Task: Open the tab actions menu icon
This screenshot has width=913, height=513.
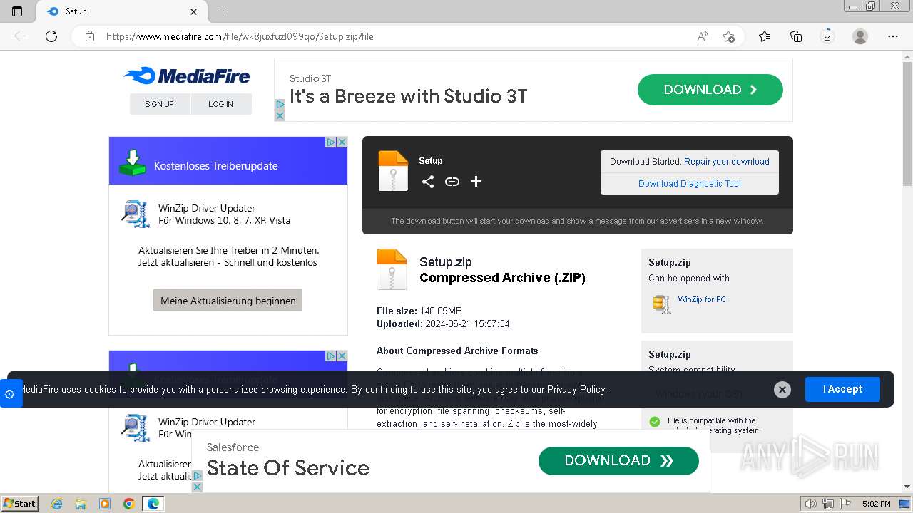Action: click(x=17, y=11)
